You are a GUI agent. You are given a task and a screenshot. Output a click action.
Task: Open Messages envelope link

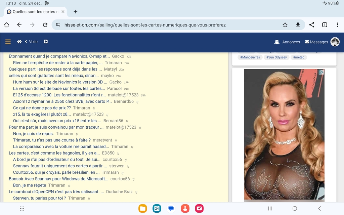[316, 42]
